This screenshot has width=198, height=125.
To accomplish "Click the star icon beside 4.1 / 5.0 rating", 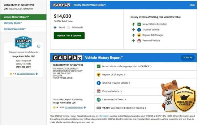I will pyautogui.click(x=54, y=107).
